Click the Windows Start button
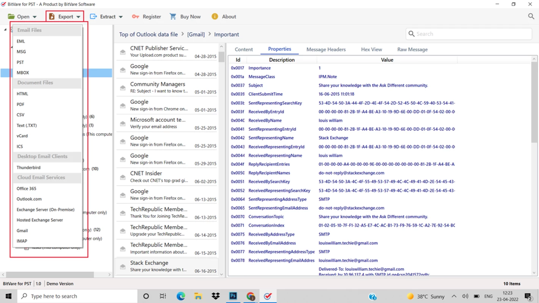The image size is (539, 303). (8, 296)
